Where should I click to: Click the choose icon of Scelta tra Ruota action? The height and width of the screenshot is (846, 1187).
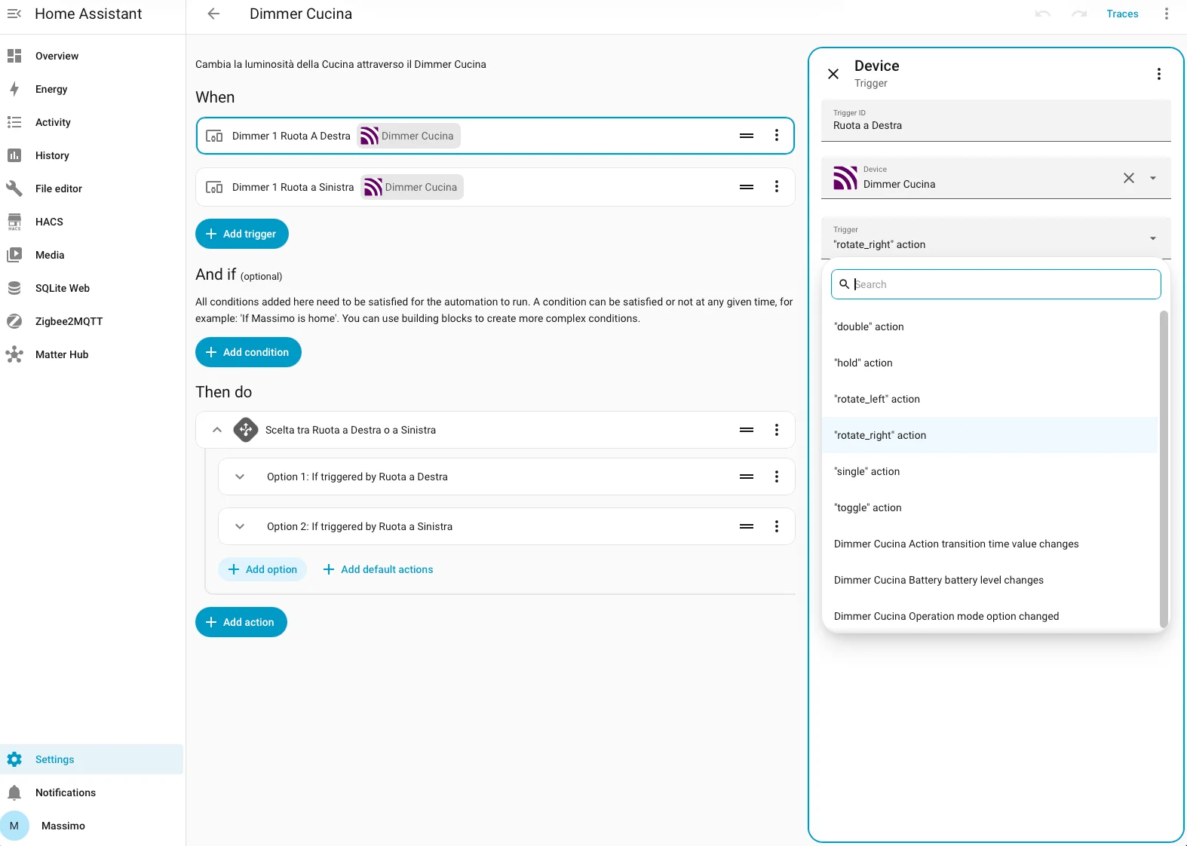click(246, 430)
